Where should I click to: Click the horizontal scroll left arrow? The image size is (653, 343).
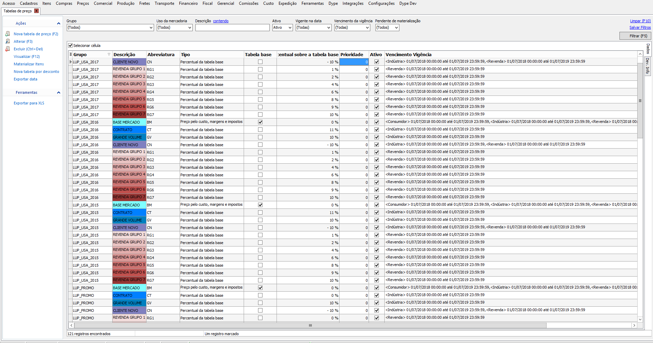(x=71, y=326)
